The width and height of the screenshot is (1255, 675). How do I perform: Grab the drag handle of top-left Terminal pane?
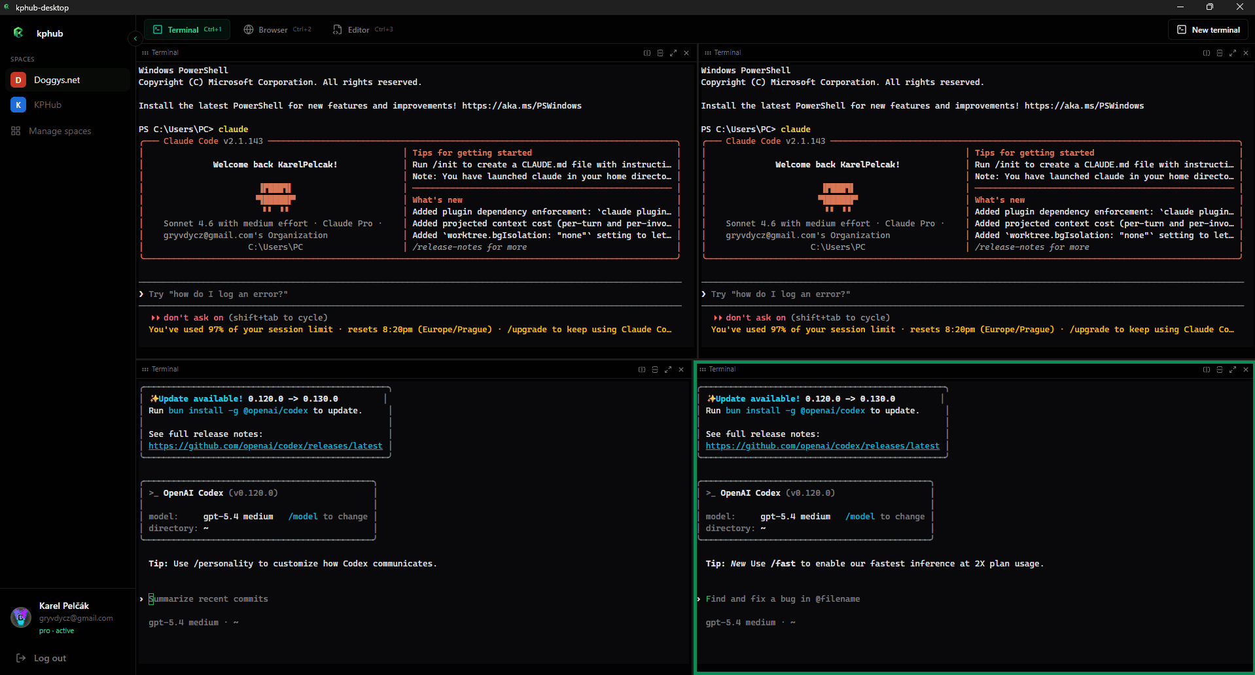tap(145, 53)
